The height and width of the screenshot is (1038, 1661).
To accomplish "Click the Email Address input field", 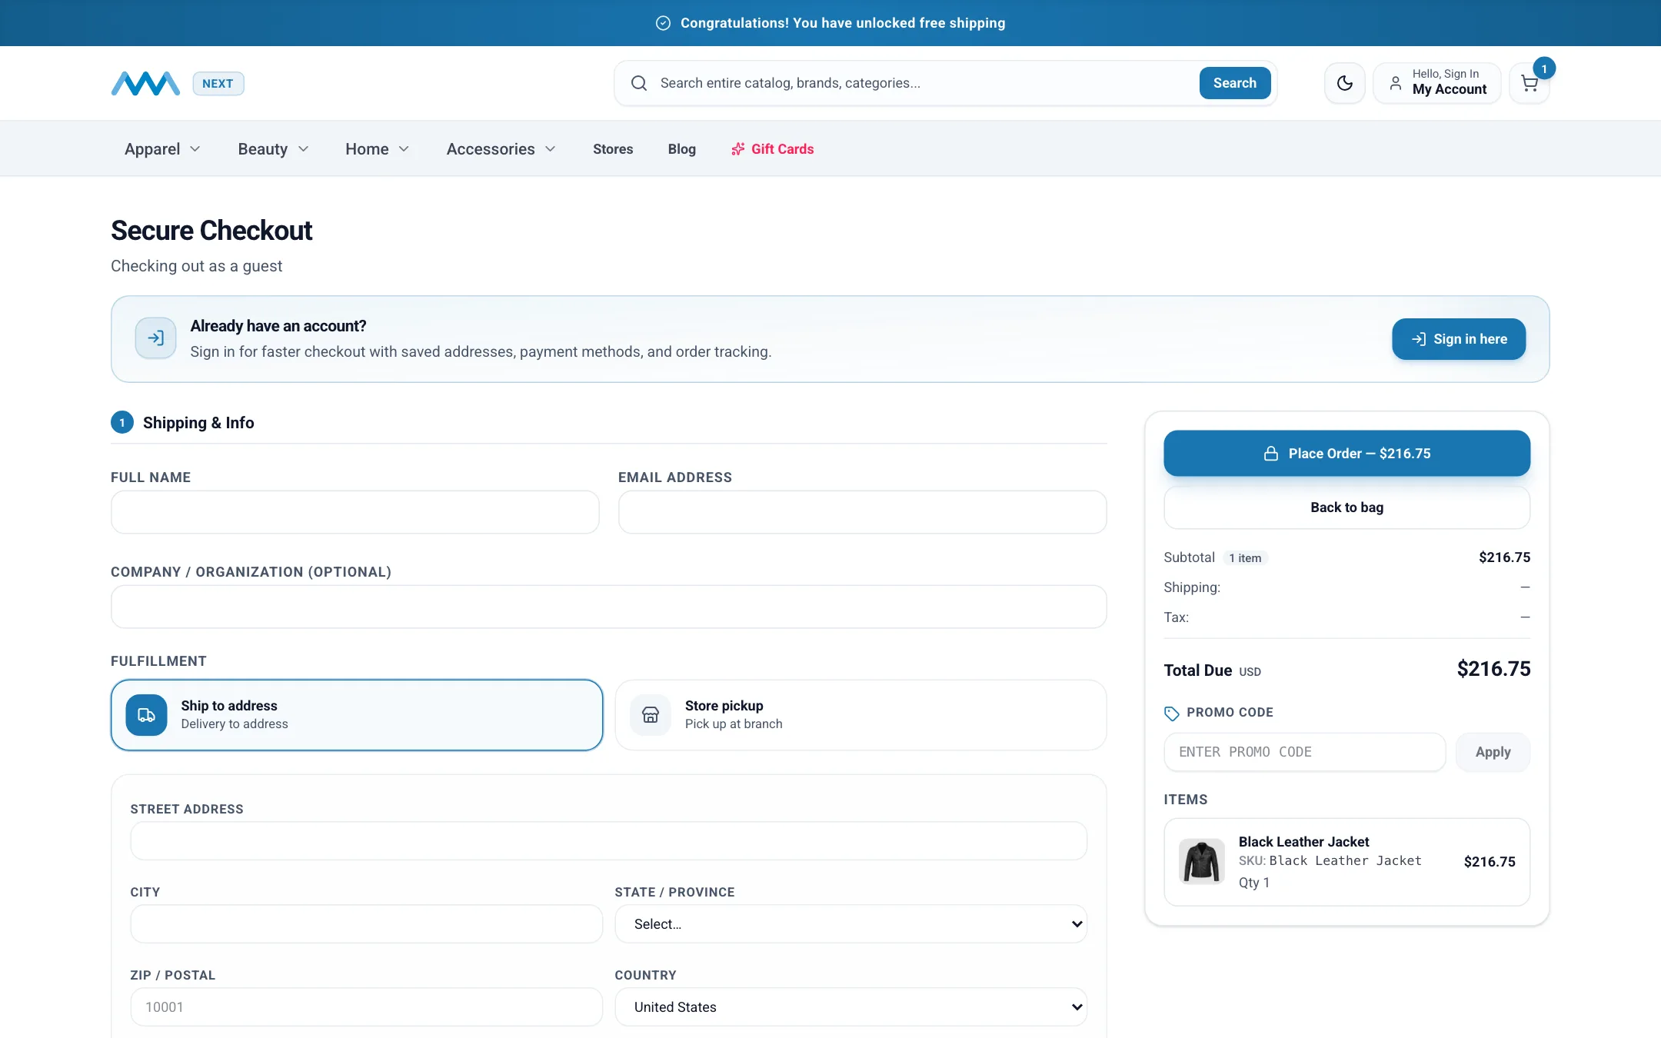I will (x=862, y=512).
